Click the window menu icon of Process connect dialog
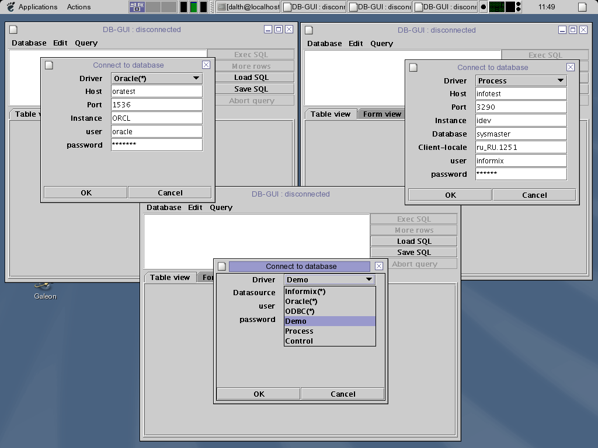This screenshot has height=448, width=598. [x=413, y=68]
